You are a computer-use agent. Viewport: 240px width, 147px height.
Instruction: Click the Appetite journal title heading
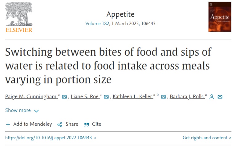point(120,14)
